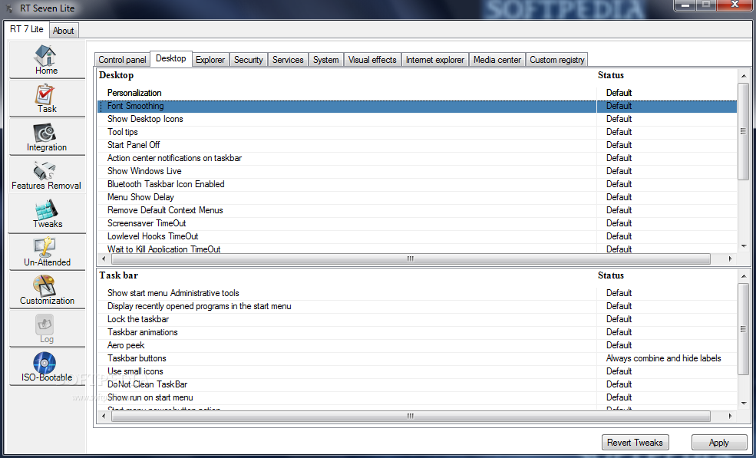Select the Lowlevel Hooks TimeOut row

pyautogui.click(x=418, y=236)
